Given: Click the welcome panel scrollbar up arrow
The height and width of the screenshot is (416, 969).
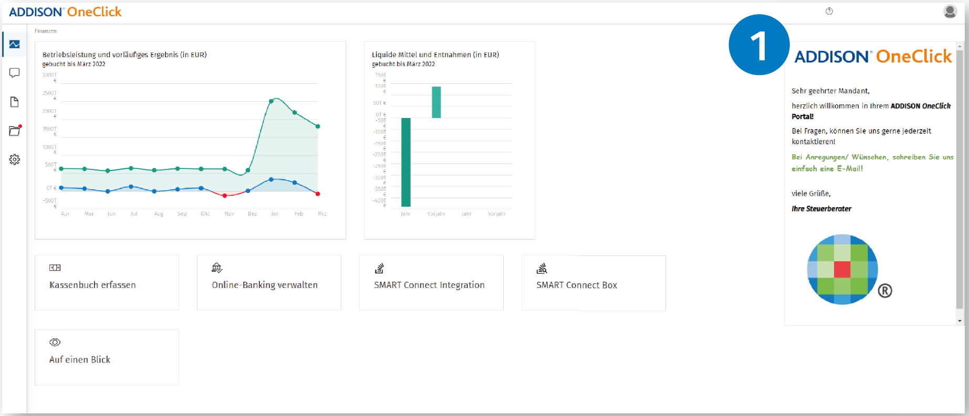Looking at the screenshot, I should pos(960,46).
